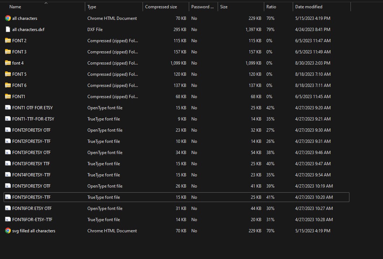Sort by Compressed size column header
The image size is (383, 259).
click(161, 7)
